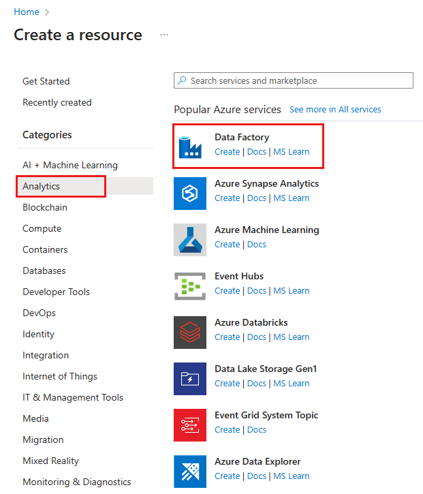
Task: Select AI + Machine Learning category
Action: [x=70, y=165]
